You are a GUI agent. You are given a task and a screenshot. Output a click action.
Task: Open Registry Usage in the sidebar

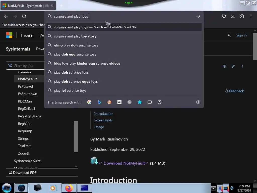[x=30, y=116]
